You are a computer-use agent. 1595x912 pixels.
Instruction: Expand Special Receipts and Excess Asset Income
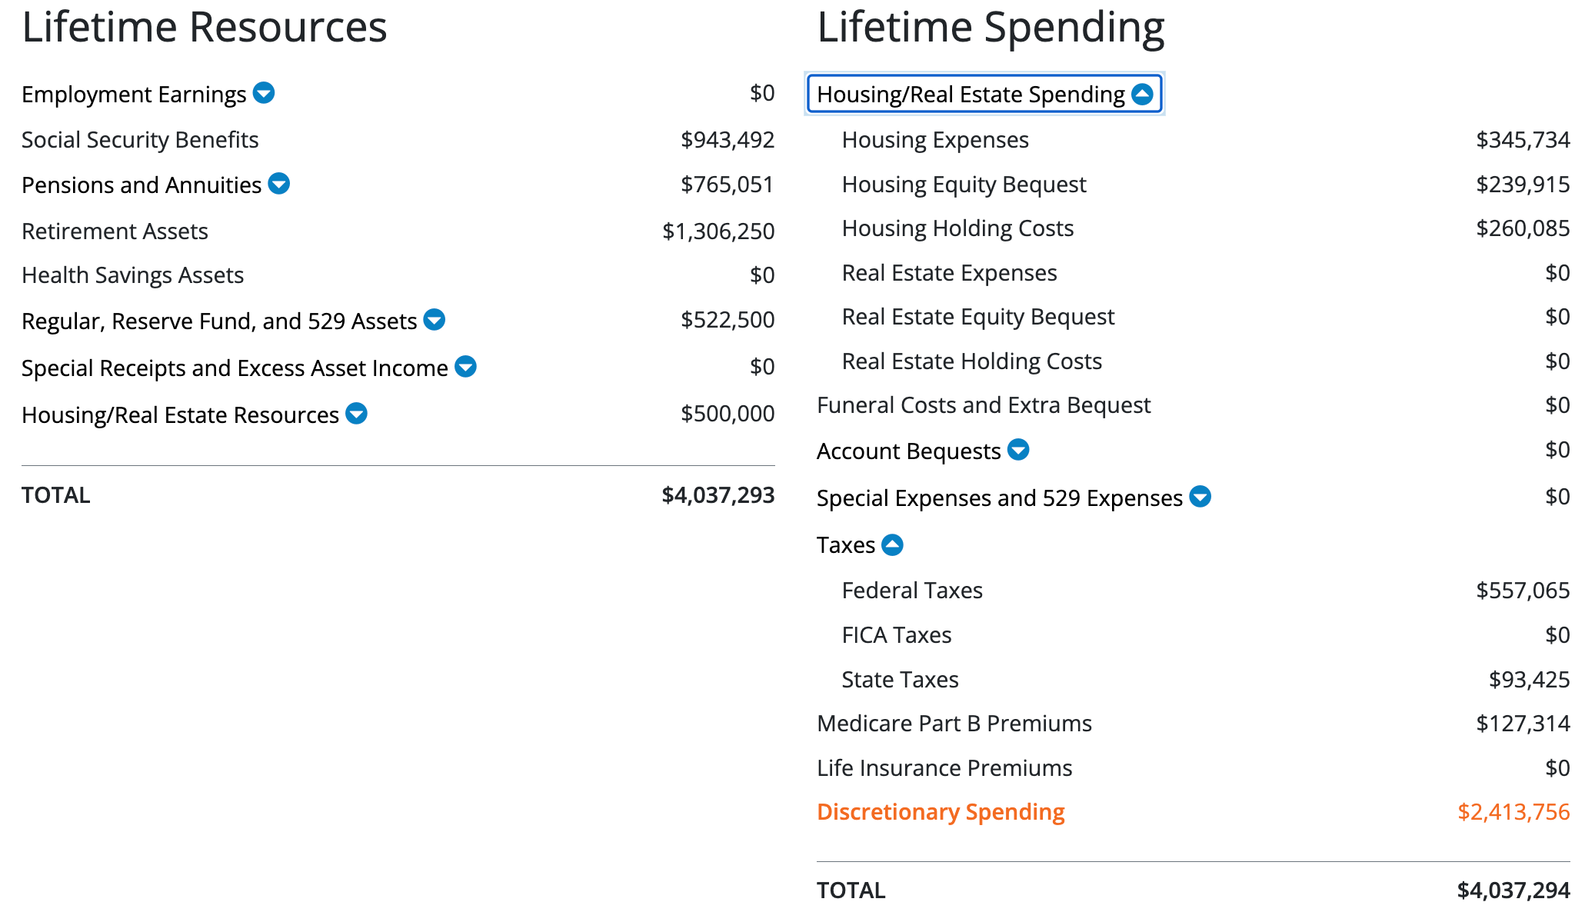[465, 367]
